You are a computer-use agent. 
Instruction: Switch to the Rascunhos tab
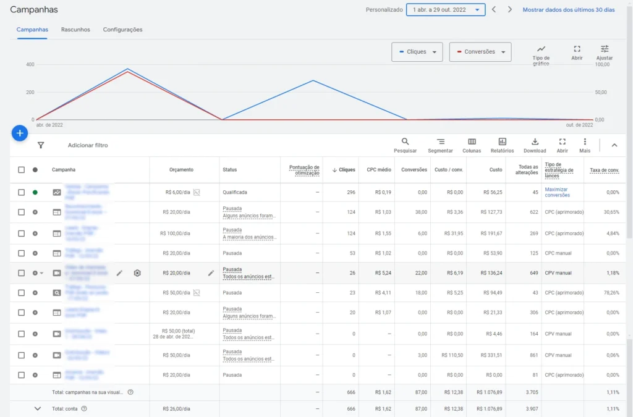(x=75, y=30)
